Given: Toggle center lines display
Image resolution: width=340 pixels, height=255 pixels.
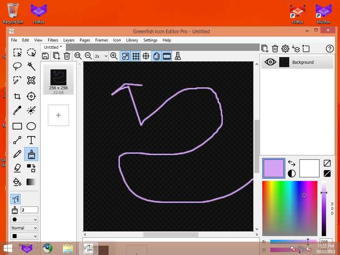Looking at the screenshot, I should coord(146,56).
